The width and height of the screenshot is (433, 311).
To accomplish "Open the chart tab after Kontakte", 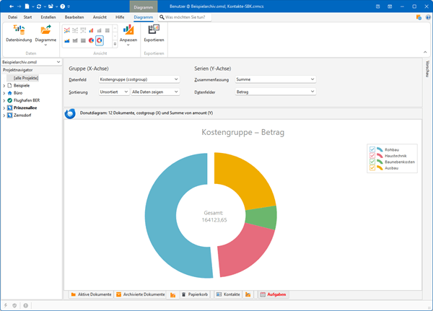I will 248,294.
